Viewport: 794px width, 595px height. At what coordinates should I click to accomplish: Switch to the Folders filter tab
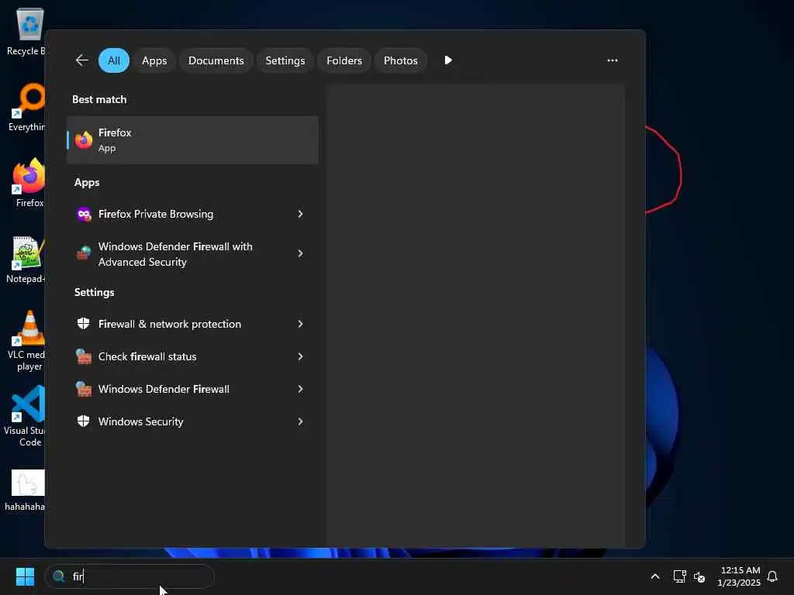[x=344, y=60]
